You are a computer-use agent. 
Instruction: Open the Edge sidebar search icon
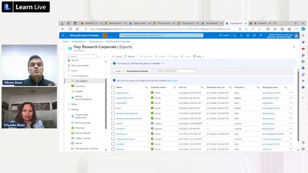click(x=303, y=36)
